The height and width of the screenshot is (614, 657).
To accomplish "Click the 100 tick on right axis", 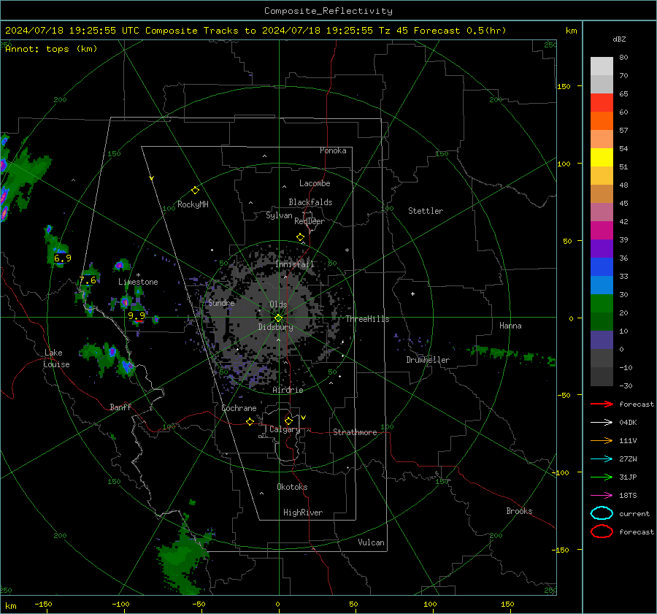I will (564, 164).
